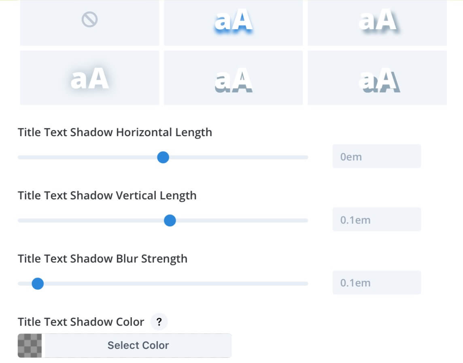The image size is (463, 363).
Task: Click the Select Color button
Action: coord(138,346)
